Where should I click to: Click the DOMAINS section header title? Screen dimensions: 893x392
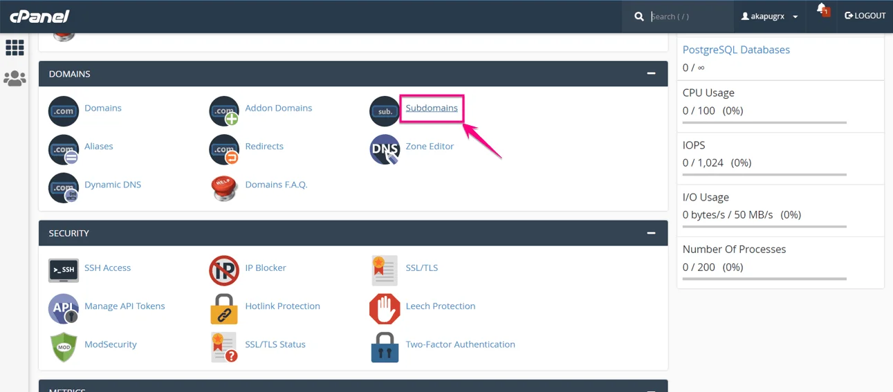tap(69, 73)
